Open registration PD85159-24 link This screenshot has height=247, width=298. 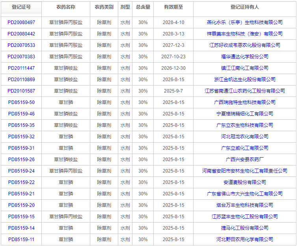pos(21,171)
